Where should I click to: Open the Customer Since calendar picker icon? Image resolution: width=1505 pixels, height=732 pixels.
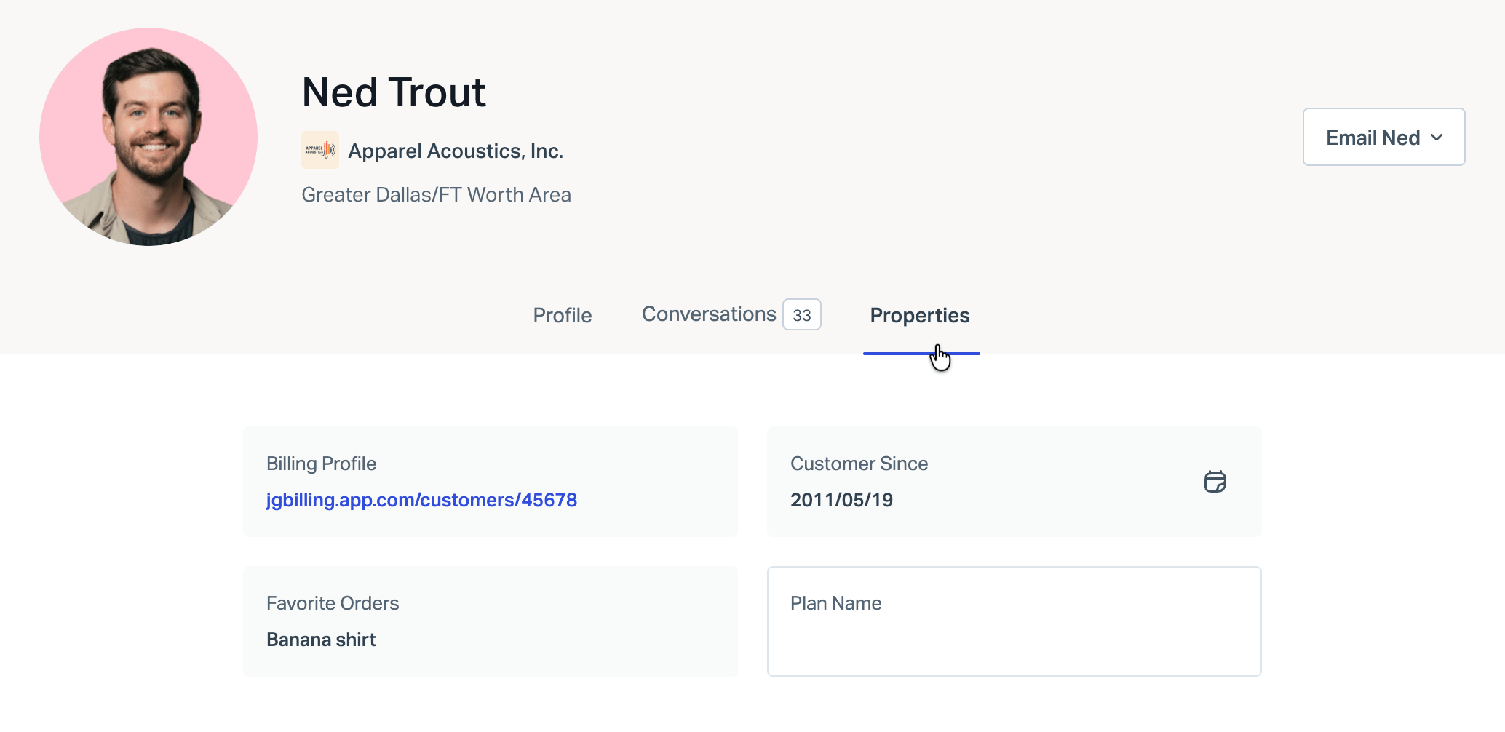[x=1215, y=482]
